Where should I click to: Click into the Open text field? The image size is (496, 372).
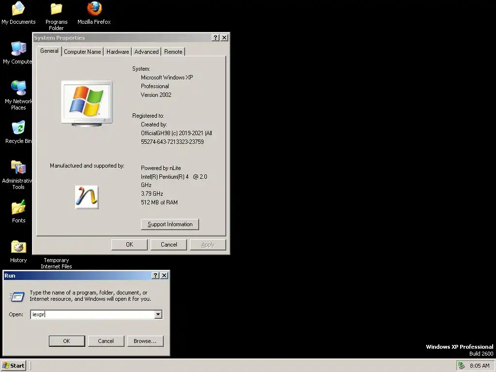tap(93, 314)
